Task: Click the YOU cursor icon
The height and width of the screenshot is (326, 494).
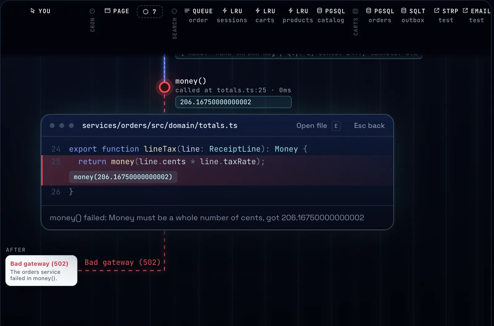Action: 33,11
